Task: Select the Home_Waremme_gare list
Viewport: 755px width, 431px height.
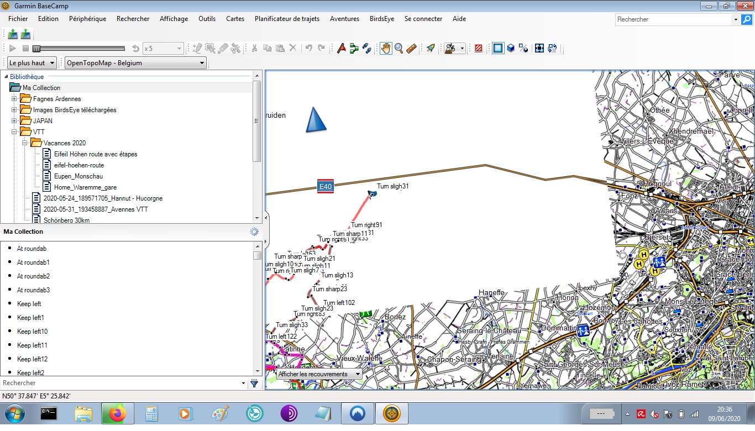Action: click(85, 187)
